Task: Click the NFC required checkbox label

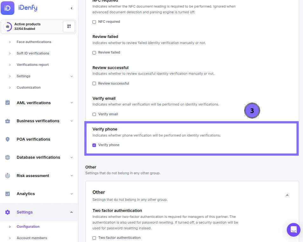Action: click(109, 22)
